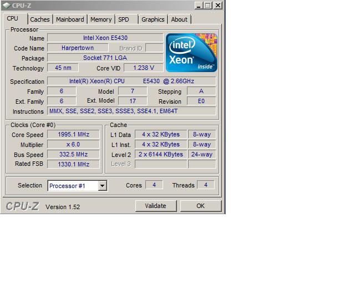355x284 pixels.
Task: Maximize the CPU-Z window
Action: point(208,6)
